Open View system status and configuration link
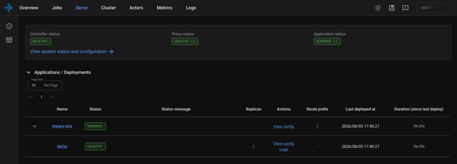This screenshot has height=164, width=457. (68, 51)
